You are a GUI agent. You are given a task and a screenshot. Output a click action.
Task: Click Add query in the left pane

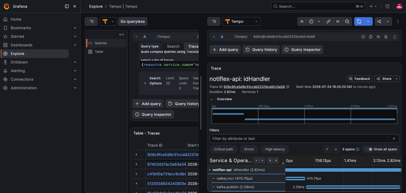point(148,104)
